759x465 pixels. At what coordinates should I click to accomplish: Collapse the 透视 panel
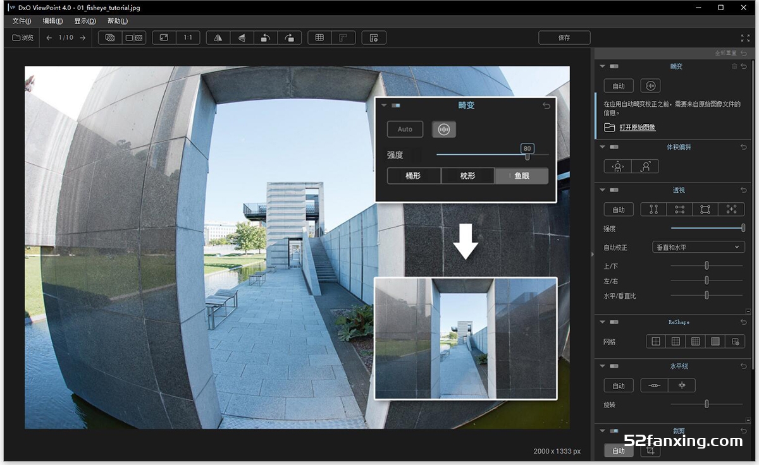pyautogui.click(x=603, y=190)
